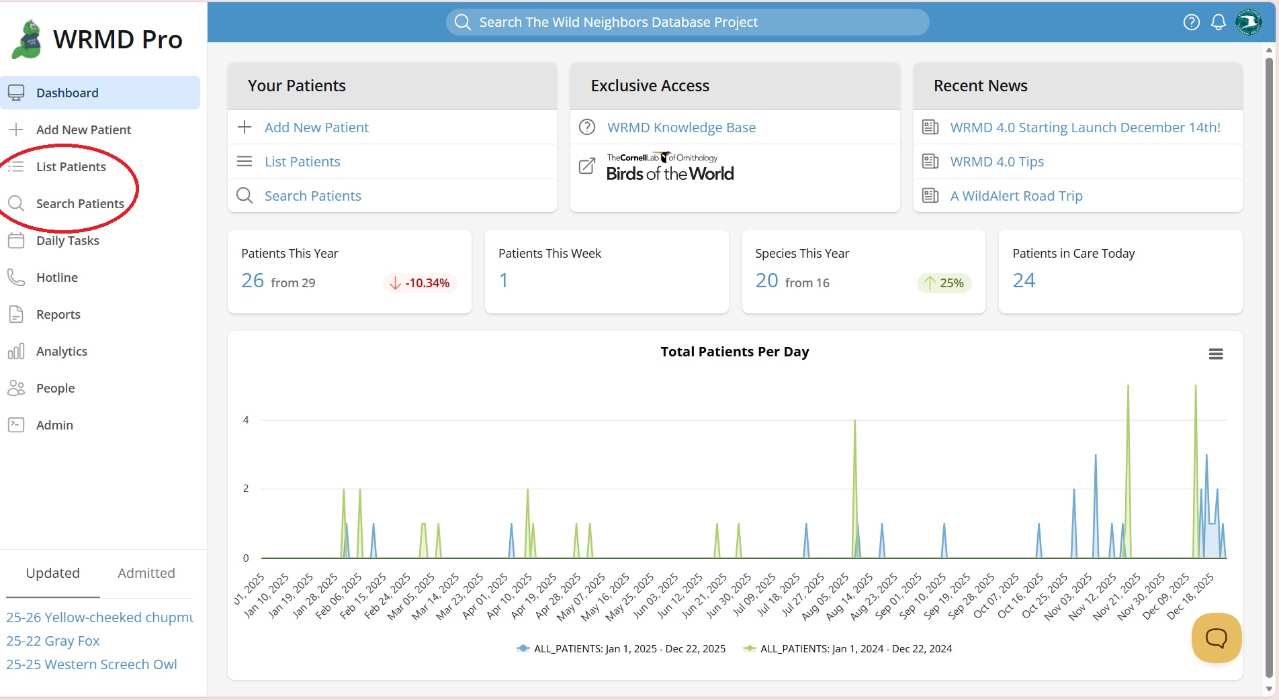This screenshot has height=700, width=1279.
Task: Click the scrollbar down arrow
Action: point(1269,689)
